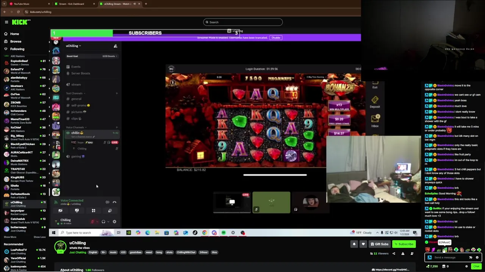Open self-promo channel in Discord

tap(79, 106)
